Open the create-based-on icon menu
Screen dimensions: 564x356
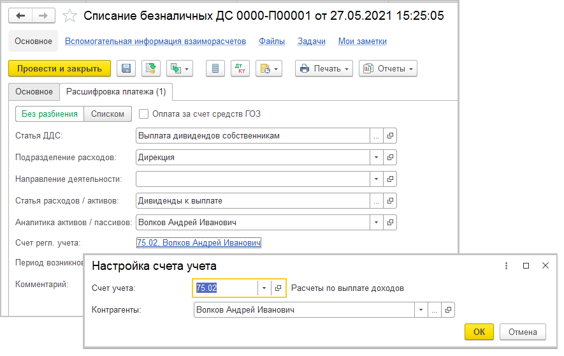pos(179,68)
